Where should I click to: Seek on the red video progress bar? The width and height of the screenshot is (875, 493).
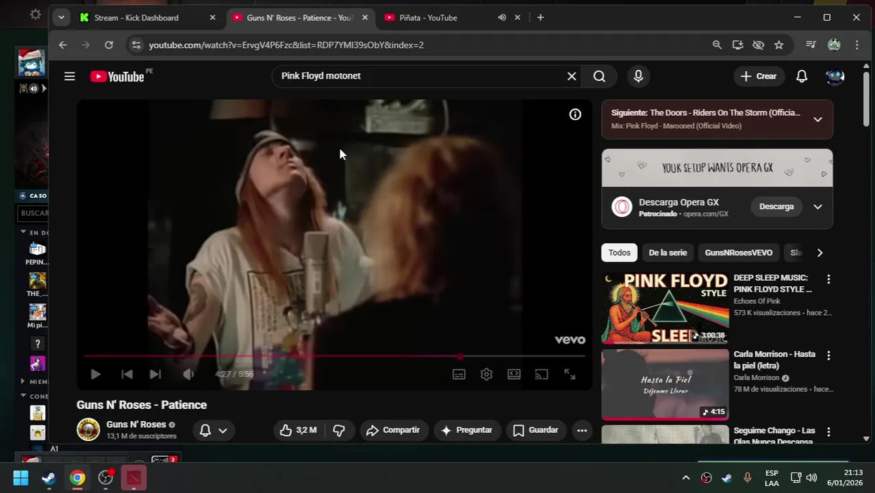(335, 356)
